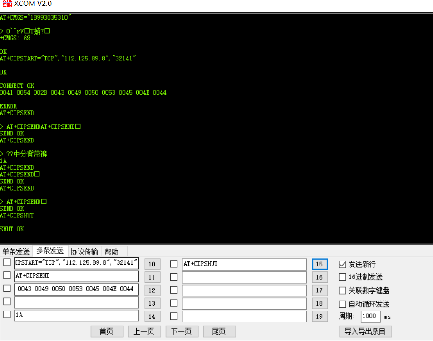Click send button 11 for AT+CIPSEND

[152, 277]
